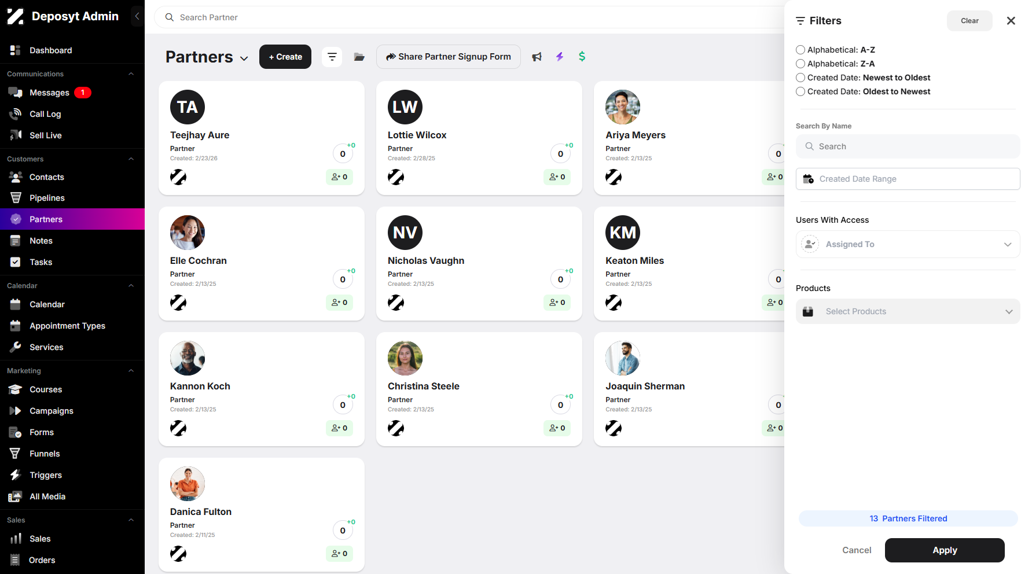Click Deposyt logo icon on Christina Steele card

click(396, 428)
